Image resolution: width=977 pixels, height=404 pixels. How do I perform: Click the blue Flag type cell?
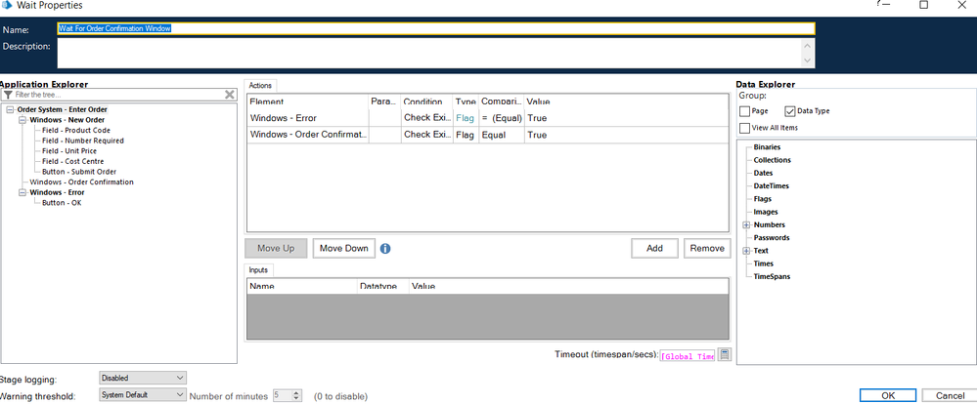coord(466,118)
